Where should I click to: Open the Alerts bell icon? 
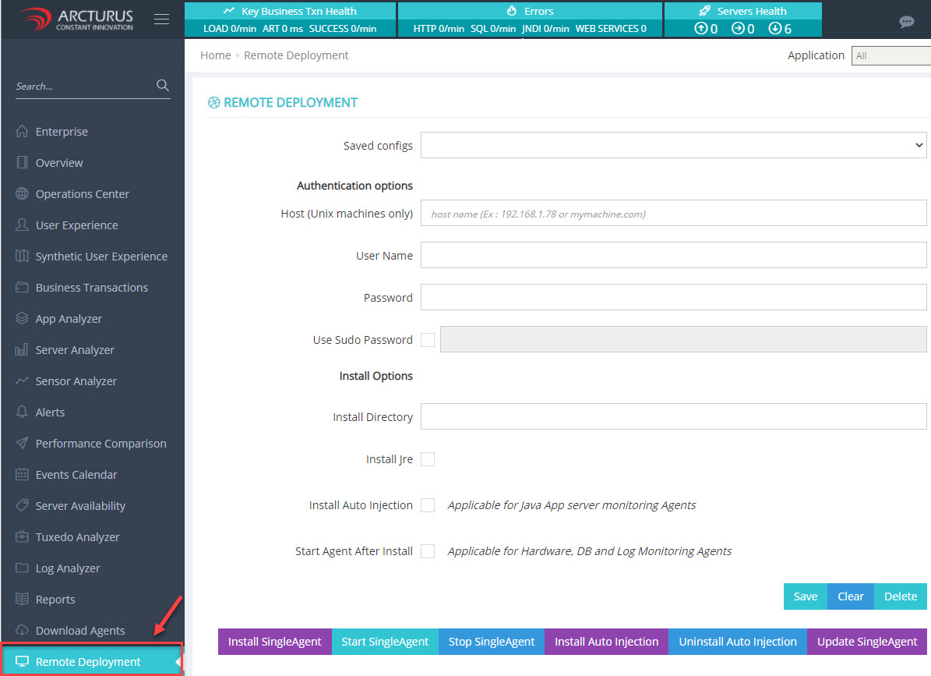(x=21, y=412)
